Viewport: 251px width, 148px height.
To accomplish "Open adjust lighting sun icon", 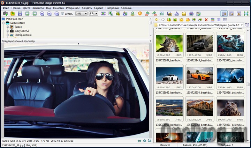I will click(140, 14).
